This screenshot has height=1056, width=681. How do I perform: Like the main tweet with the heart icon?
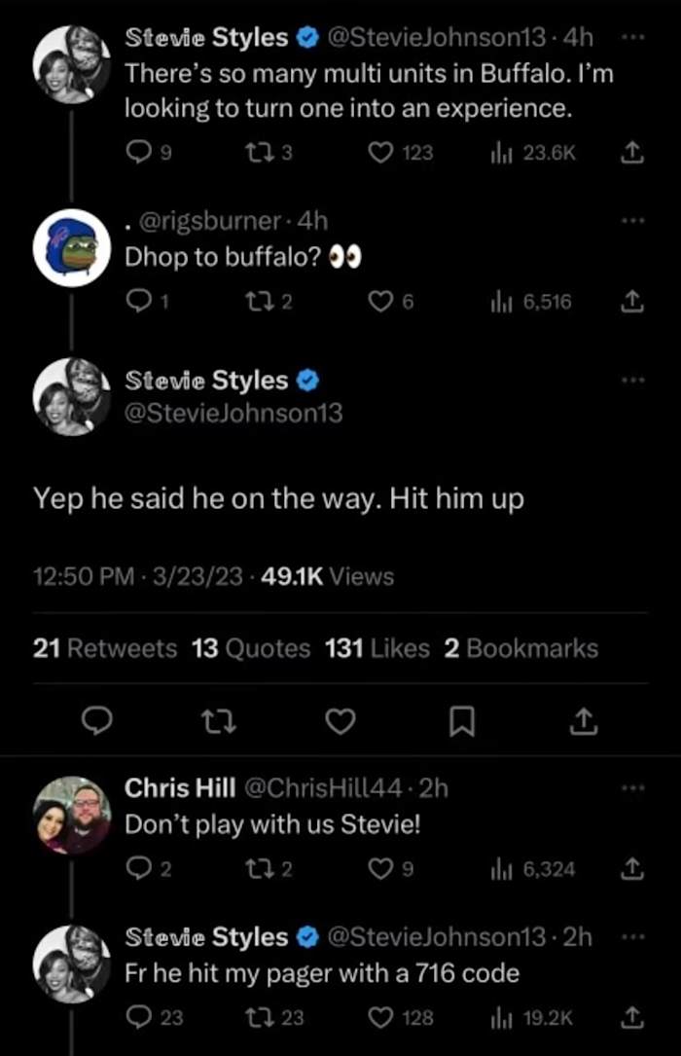pos(340,721)
